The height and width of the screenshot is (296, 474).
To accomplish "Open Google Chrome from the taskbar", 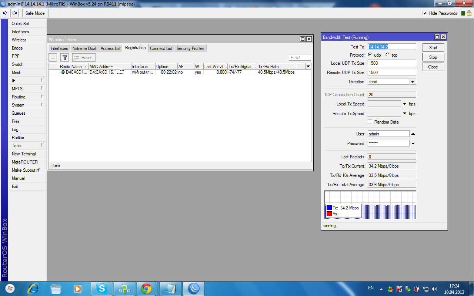I will 146,289.
